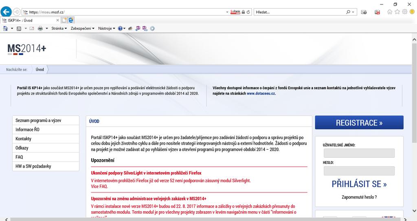Click the REGISTRACE button
This screenshot has width=417, height=221.
tap(359, 122)
